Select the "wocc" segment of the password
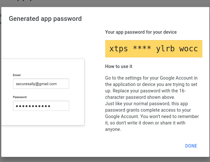Image resolution: width=210 pixels, height=162 pixels. [x=189, y=49]
